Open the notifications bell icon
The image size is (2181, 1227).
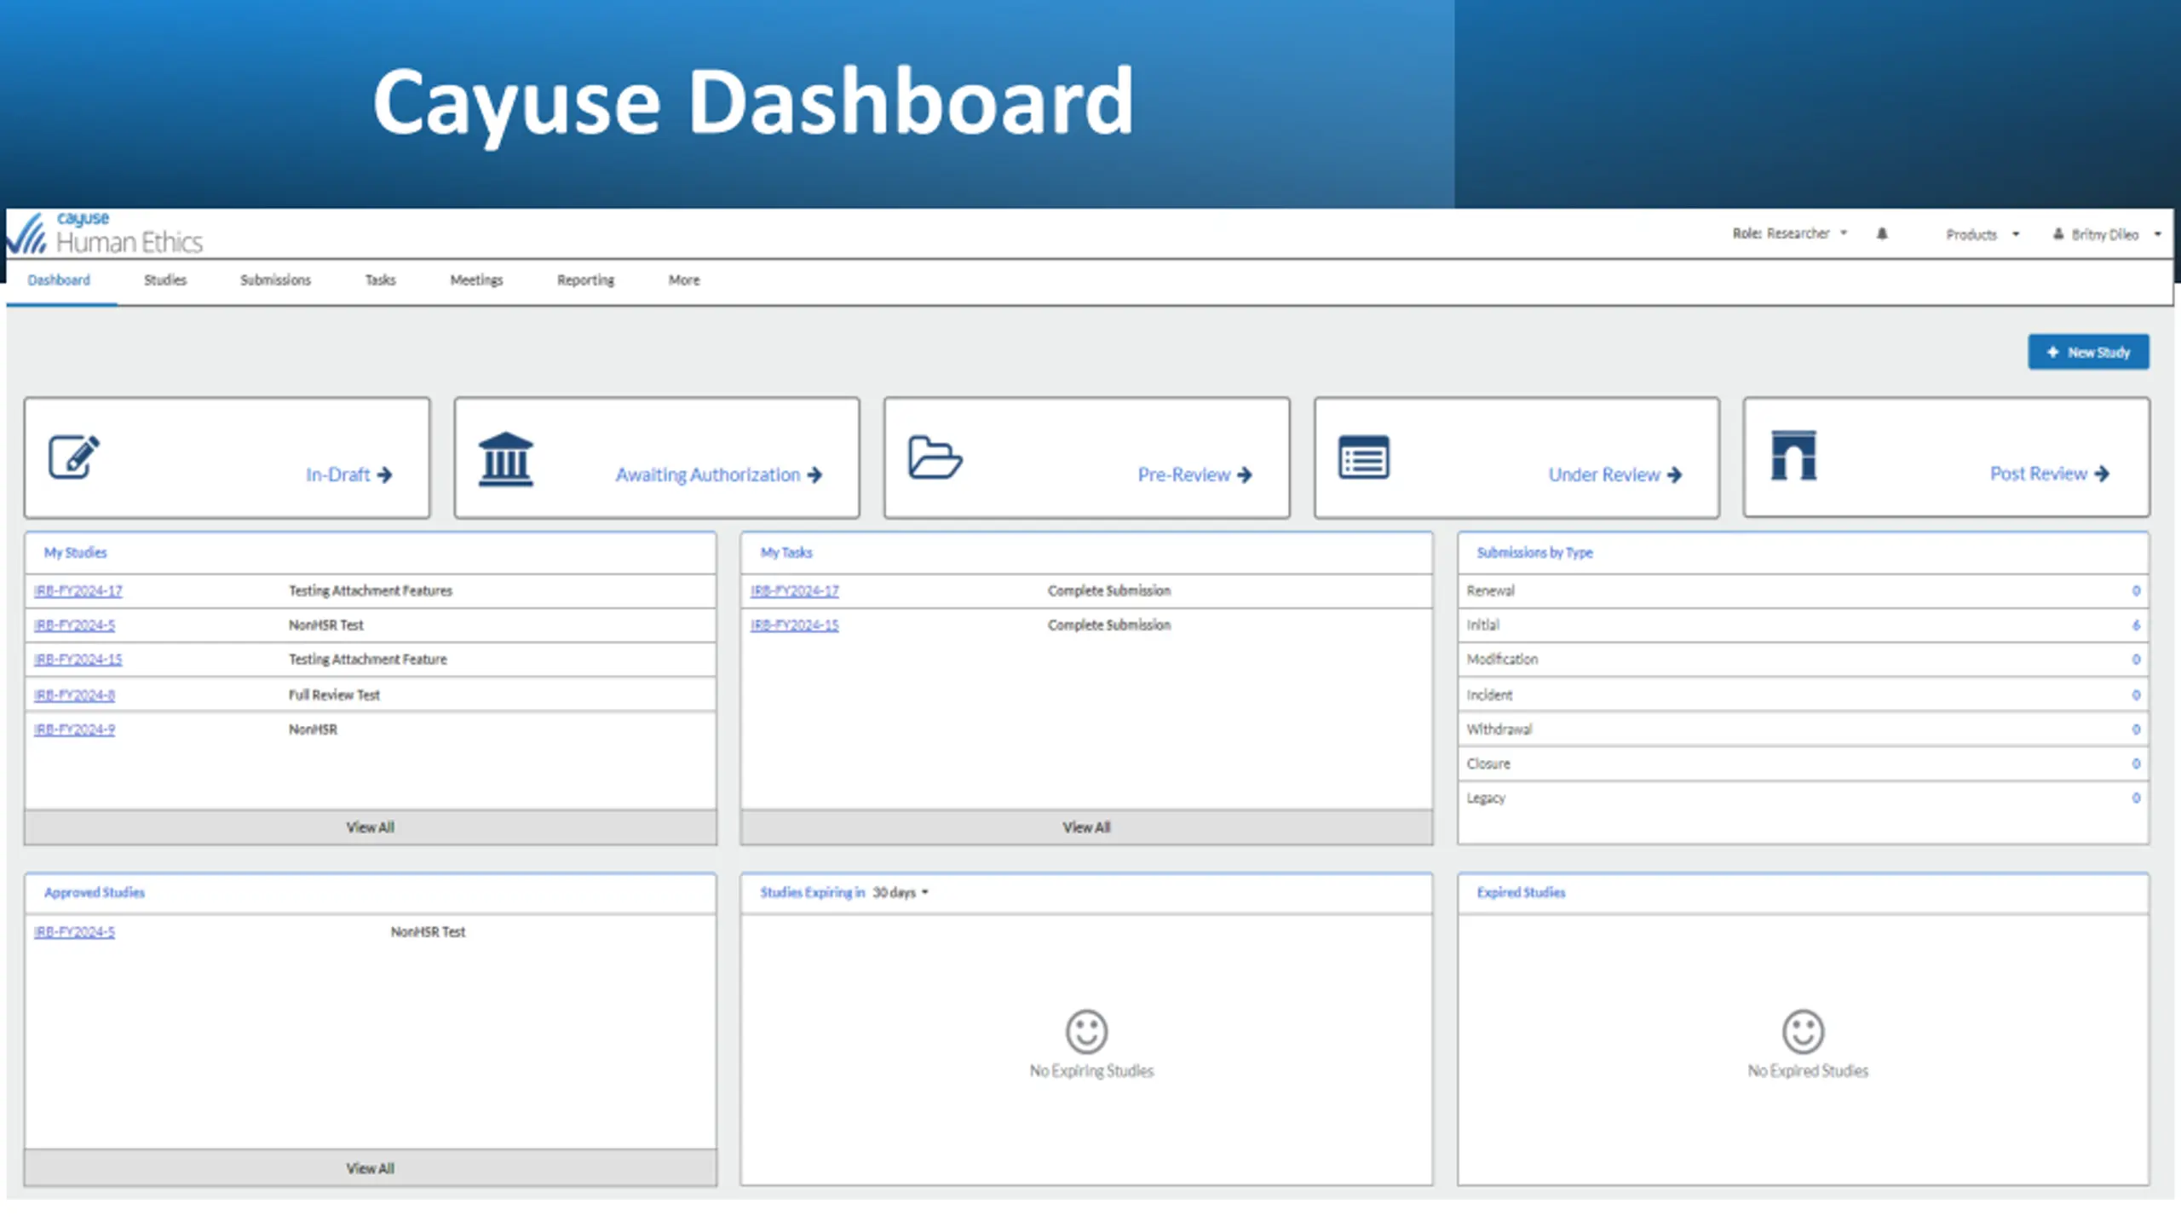click(1882, 233)
